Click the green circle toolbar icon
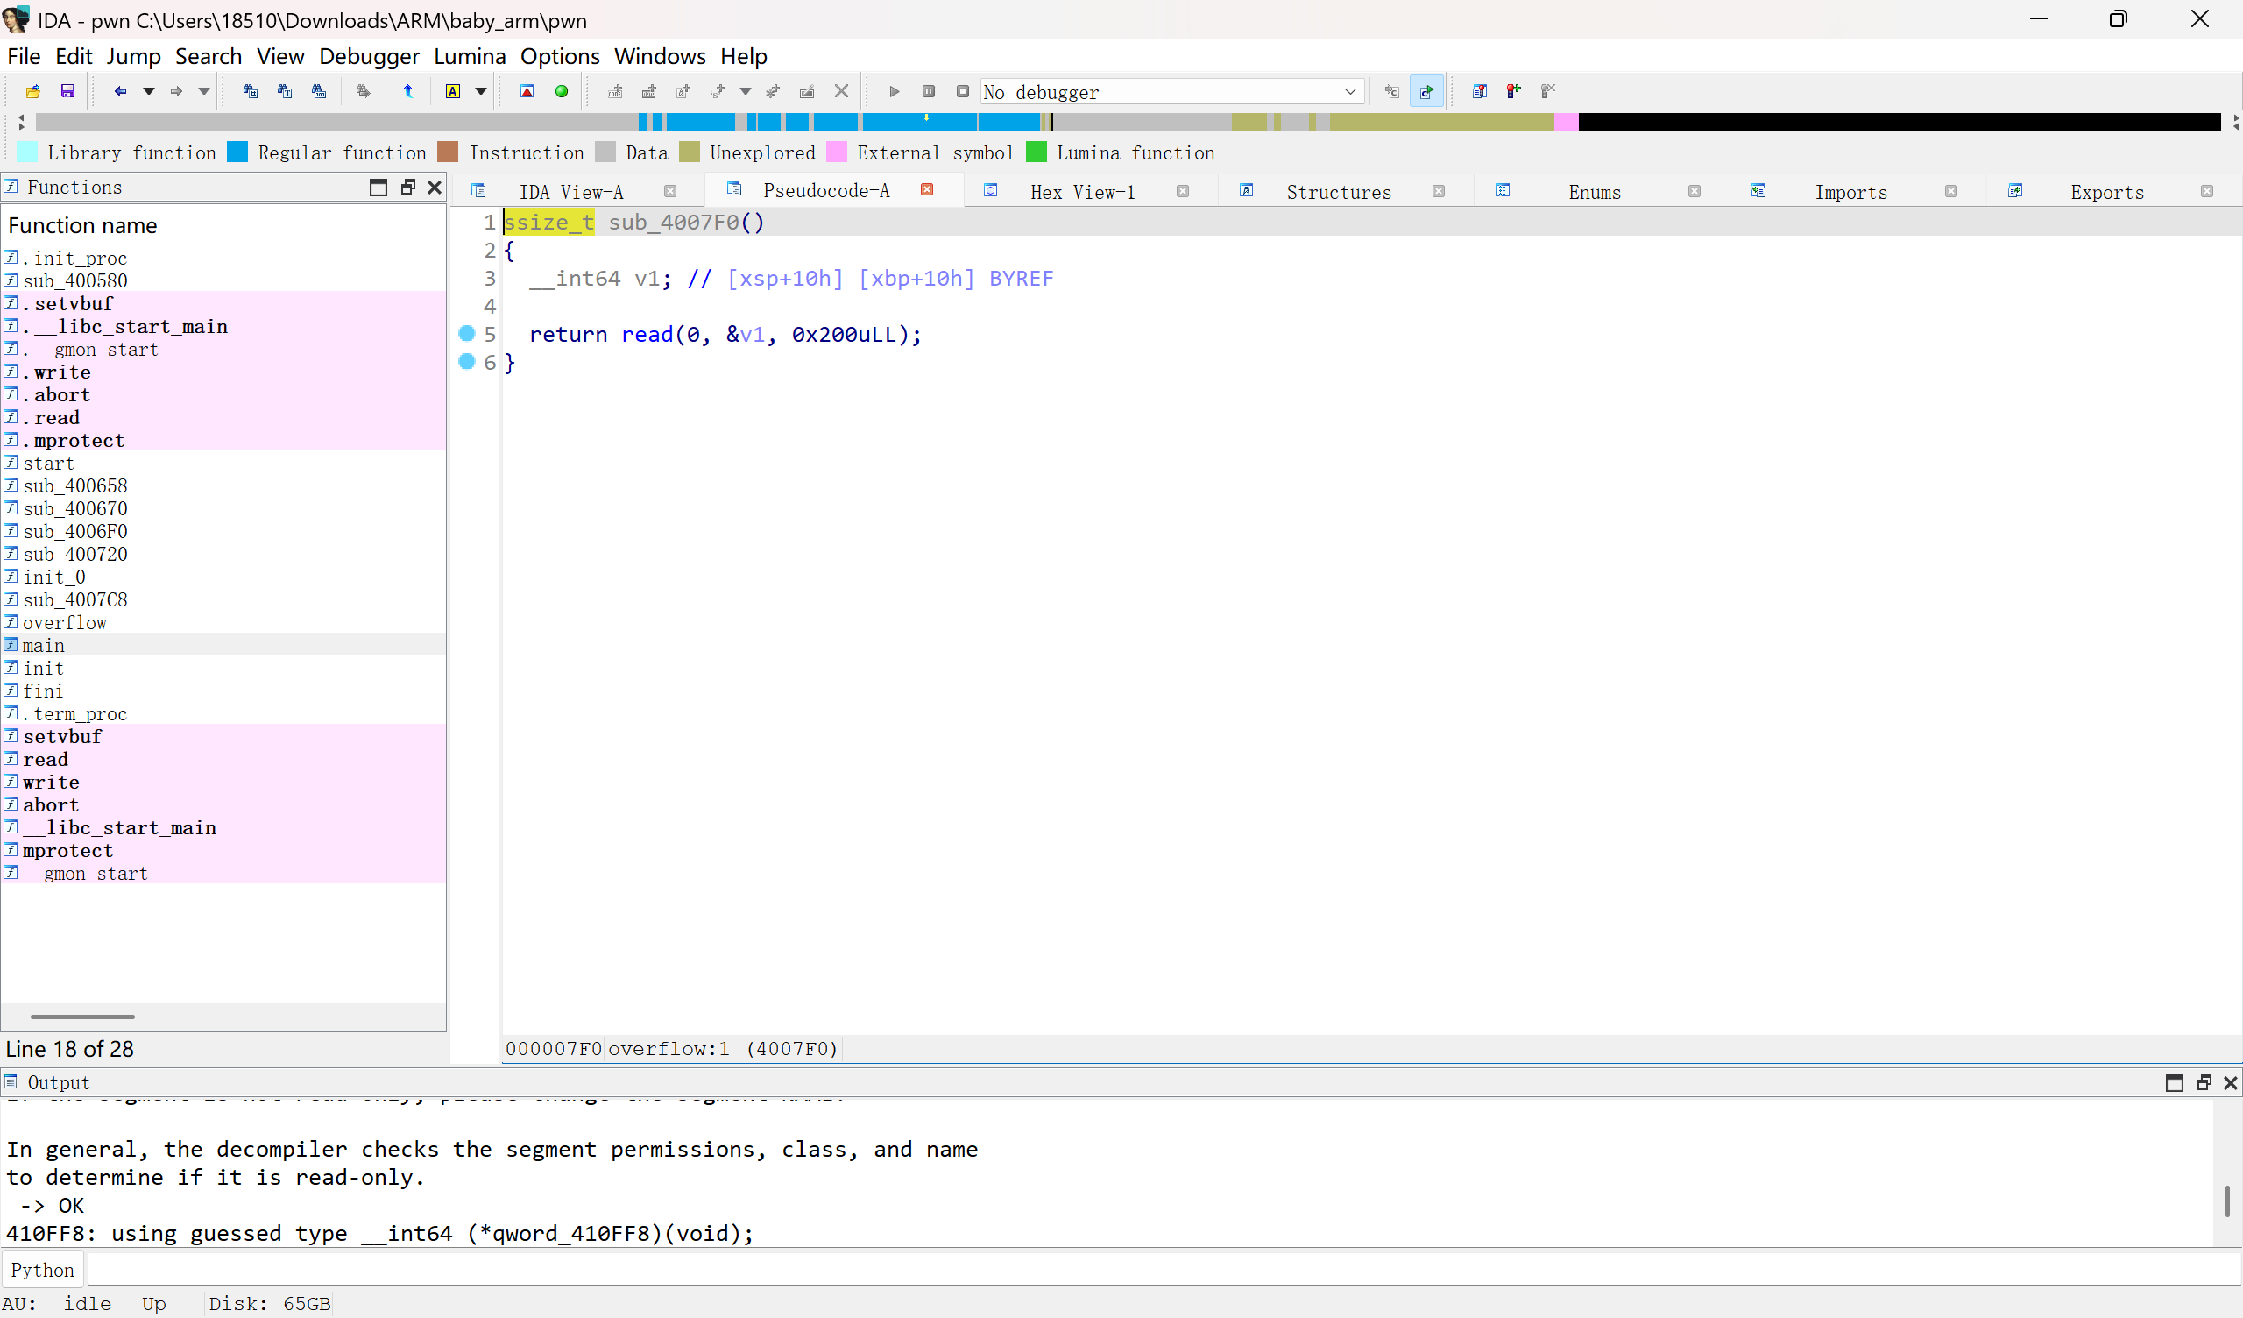This screenshot has height=1318, width=2243. [562, 91]
